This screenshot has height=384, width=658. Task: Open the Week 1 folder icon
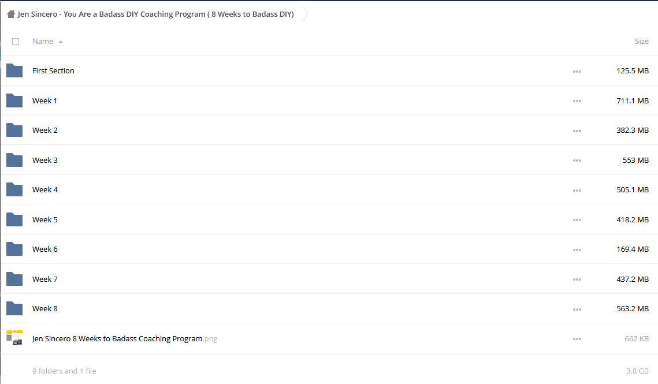14,100
